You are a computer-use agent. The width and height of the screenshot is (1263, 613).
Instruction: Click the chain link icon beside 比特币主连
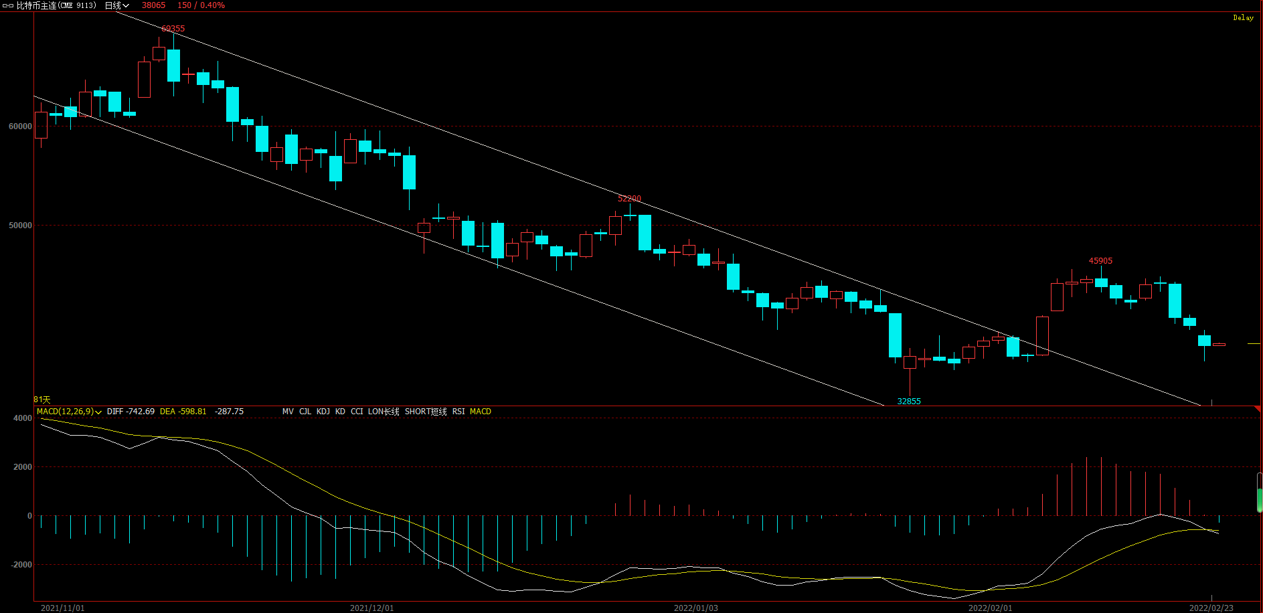click(x=8, y=5)
